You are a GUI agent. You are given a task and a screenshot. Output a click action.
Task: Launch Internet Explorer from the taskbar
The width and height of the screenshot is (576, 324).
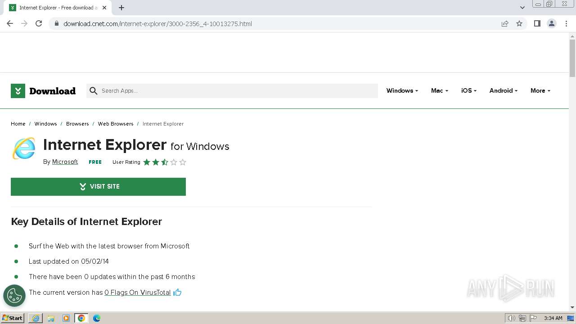click(x=36, y=318)
